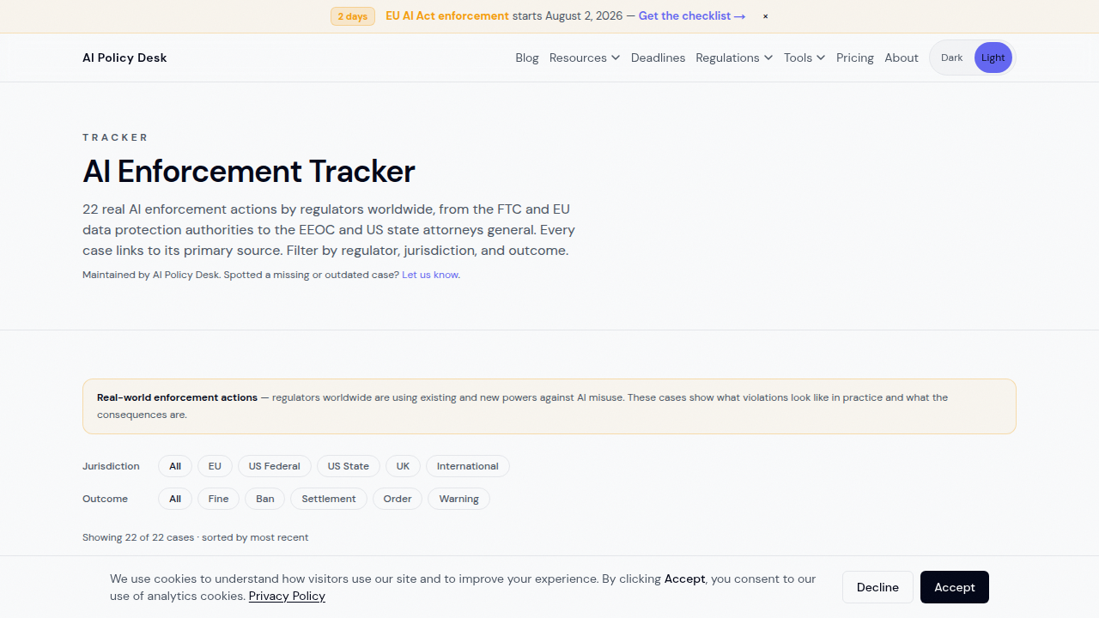
Task: Open the Get the checklist link
Action: pyautogui.click(x=692, y=16)
